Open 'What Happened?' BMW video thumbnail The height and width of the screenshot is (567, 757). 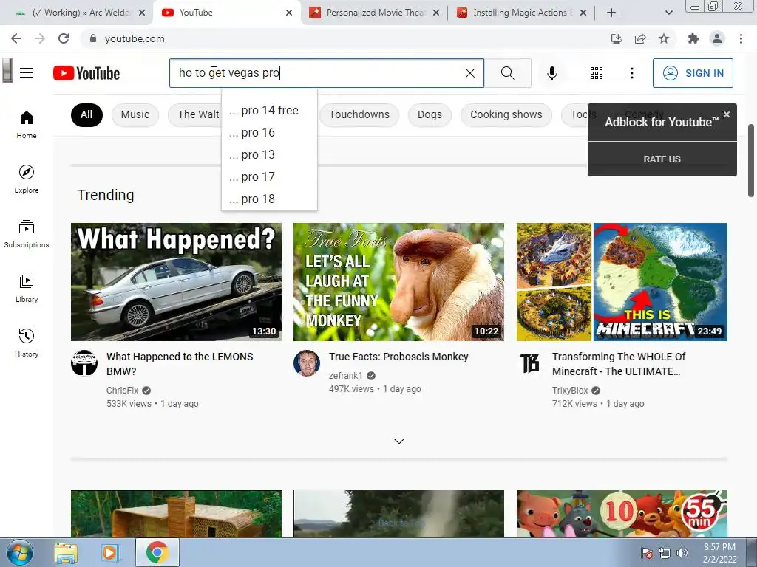pos(176,281)
